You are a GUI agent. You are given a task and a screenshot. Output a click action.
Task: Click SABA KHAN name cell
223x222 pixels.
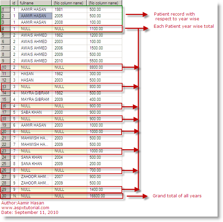click(35, 112)
